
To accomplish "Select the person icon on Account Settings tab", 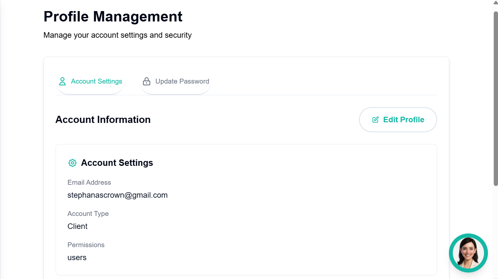I will coord(62,81).
